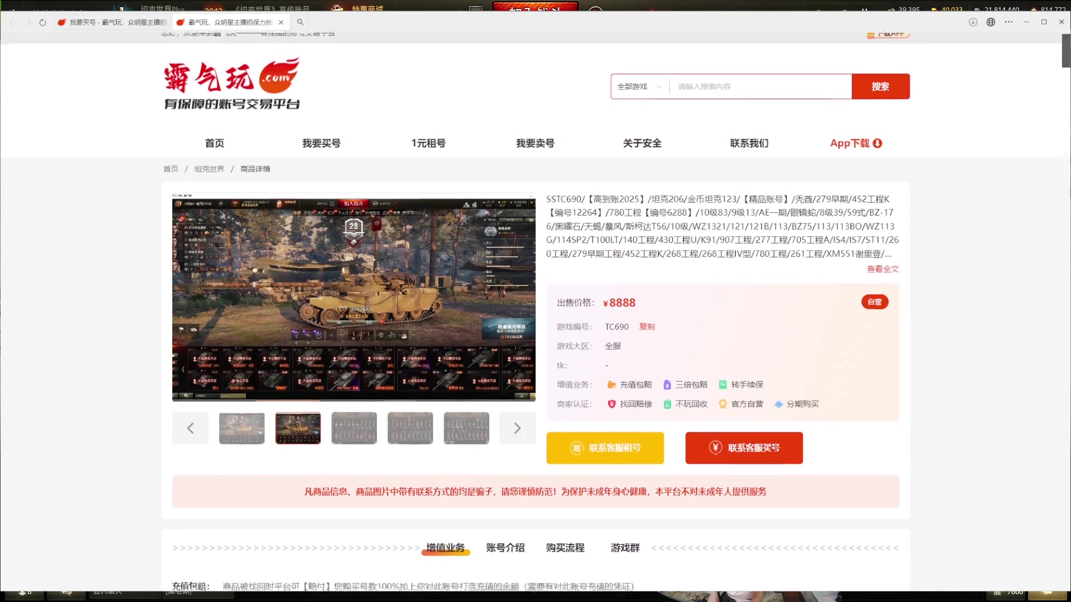Image resolution: width=1071 pixels, height=602 pixels.
Task: Open 1元租号 nav menu item
Action: tap(428, 143)
